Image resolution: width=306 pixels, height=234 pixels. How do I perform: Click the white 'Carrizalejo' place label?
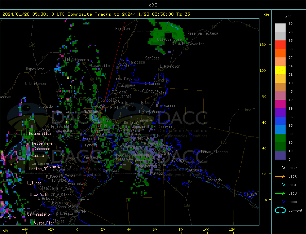(x=38, y=215)
